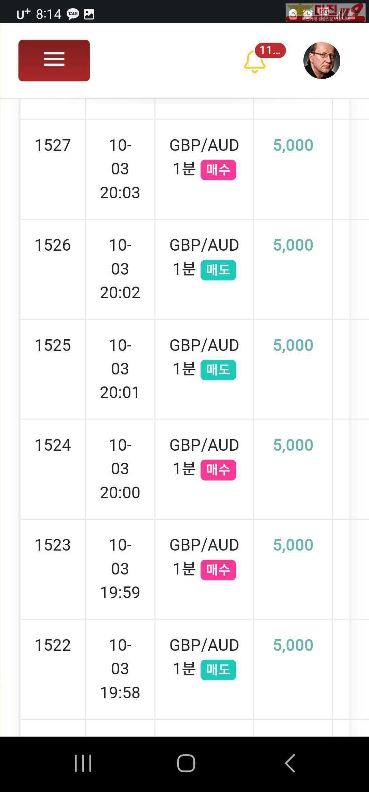Click the 5,000 amount on order 1522
369x792 pixels.
[x=293, y=645]
